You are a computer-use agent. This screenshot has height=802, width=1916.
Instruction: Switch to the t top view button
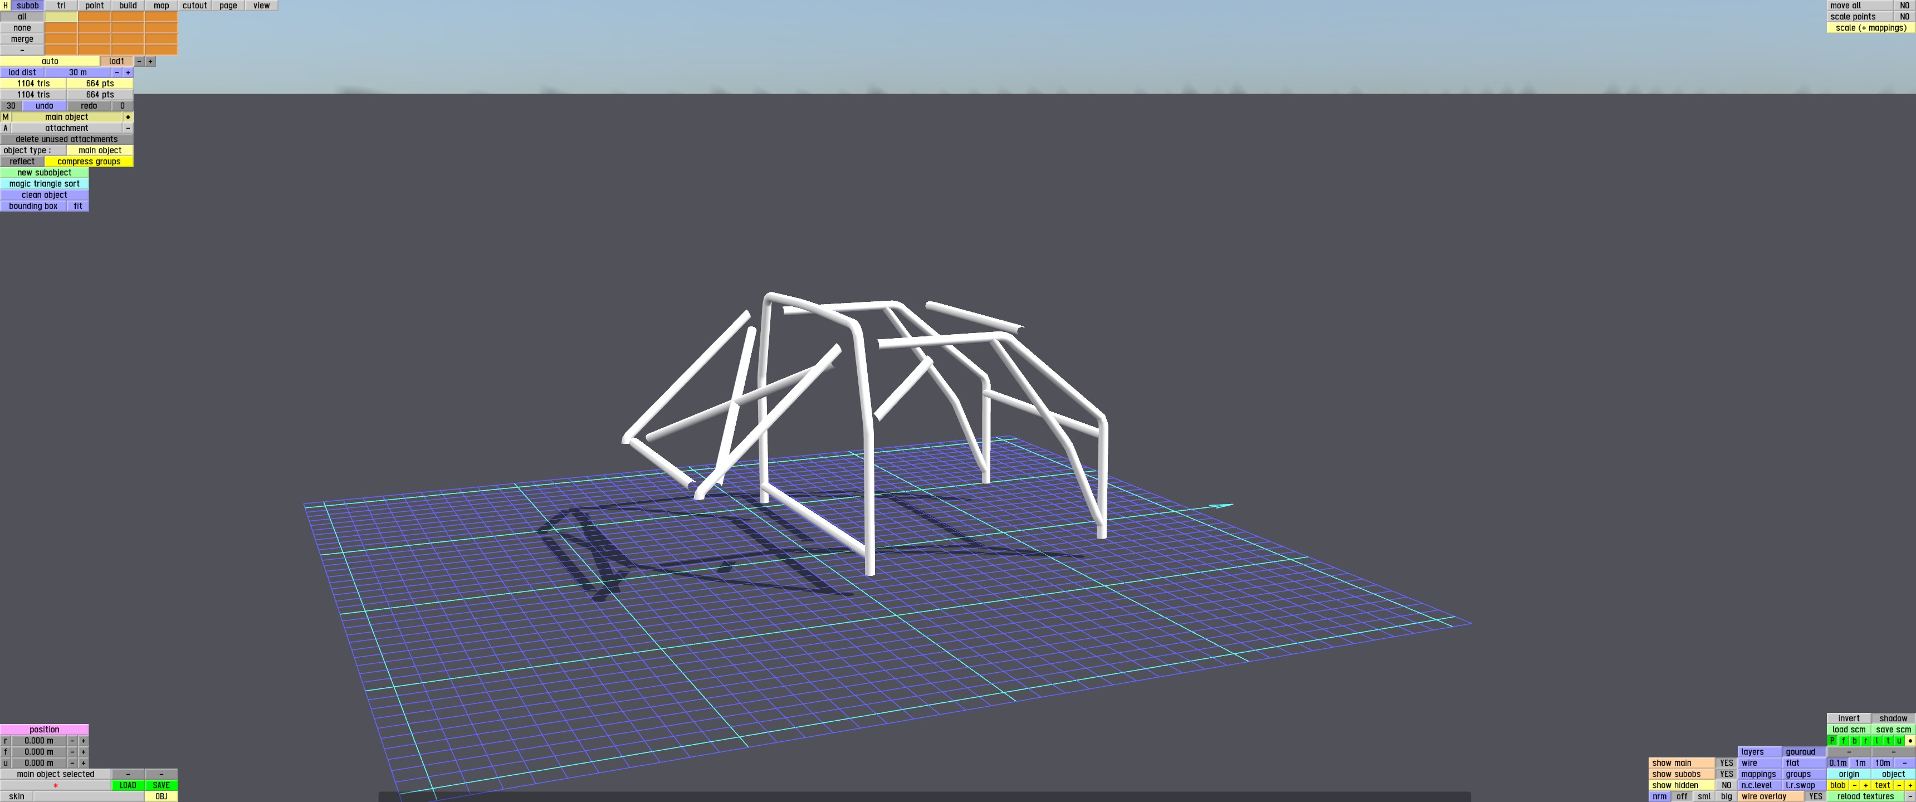(1888, 741)
